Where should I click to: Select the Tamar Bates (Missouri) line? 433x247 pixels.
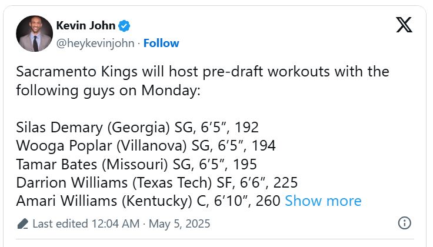(x=136, y=164)
